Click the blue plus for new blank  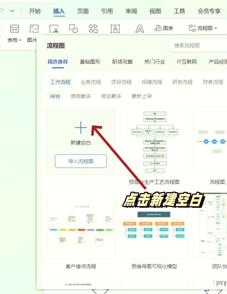(81, 127)
